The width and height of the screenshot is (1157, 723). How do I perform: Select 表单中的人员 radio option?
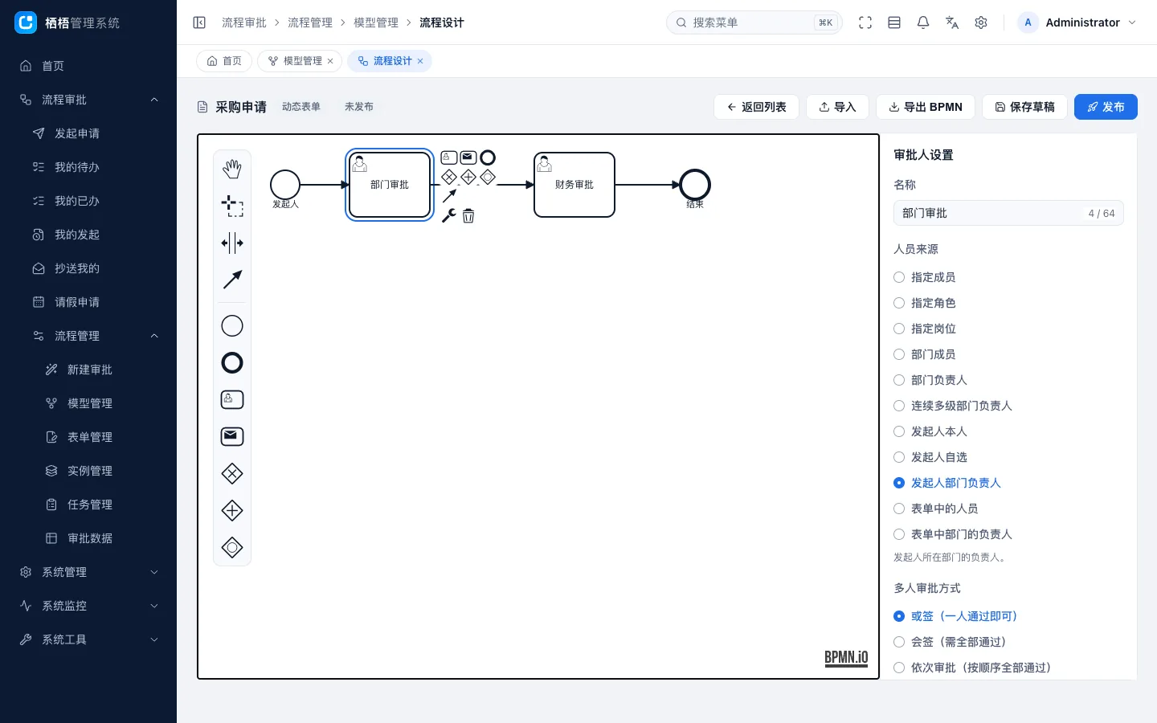coord(936,509)
